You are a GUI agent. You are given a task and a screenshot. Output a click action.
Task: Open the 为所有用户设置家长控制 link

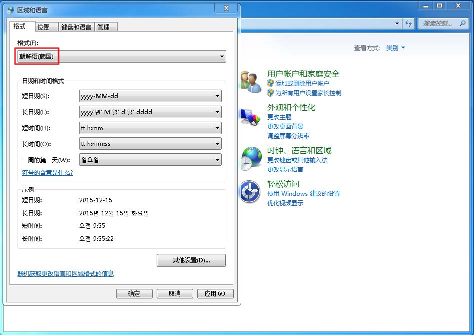(x=308, y=93)
